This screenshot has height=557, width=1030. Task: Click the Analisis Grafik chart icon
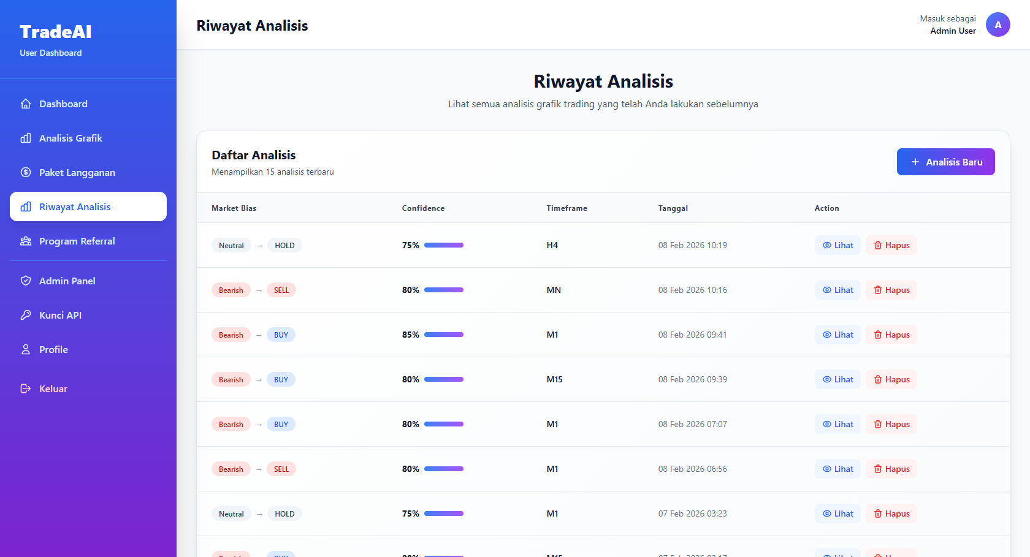pyautogui.click(x=26, y=138)
